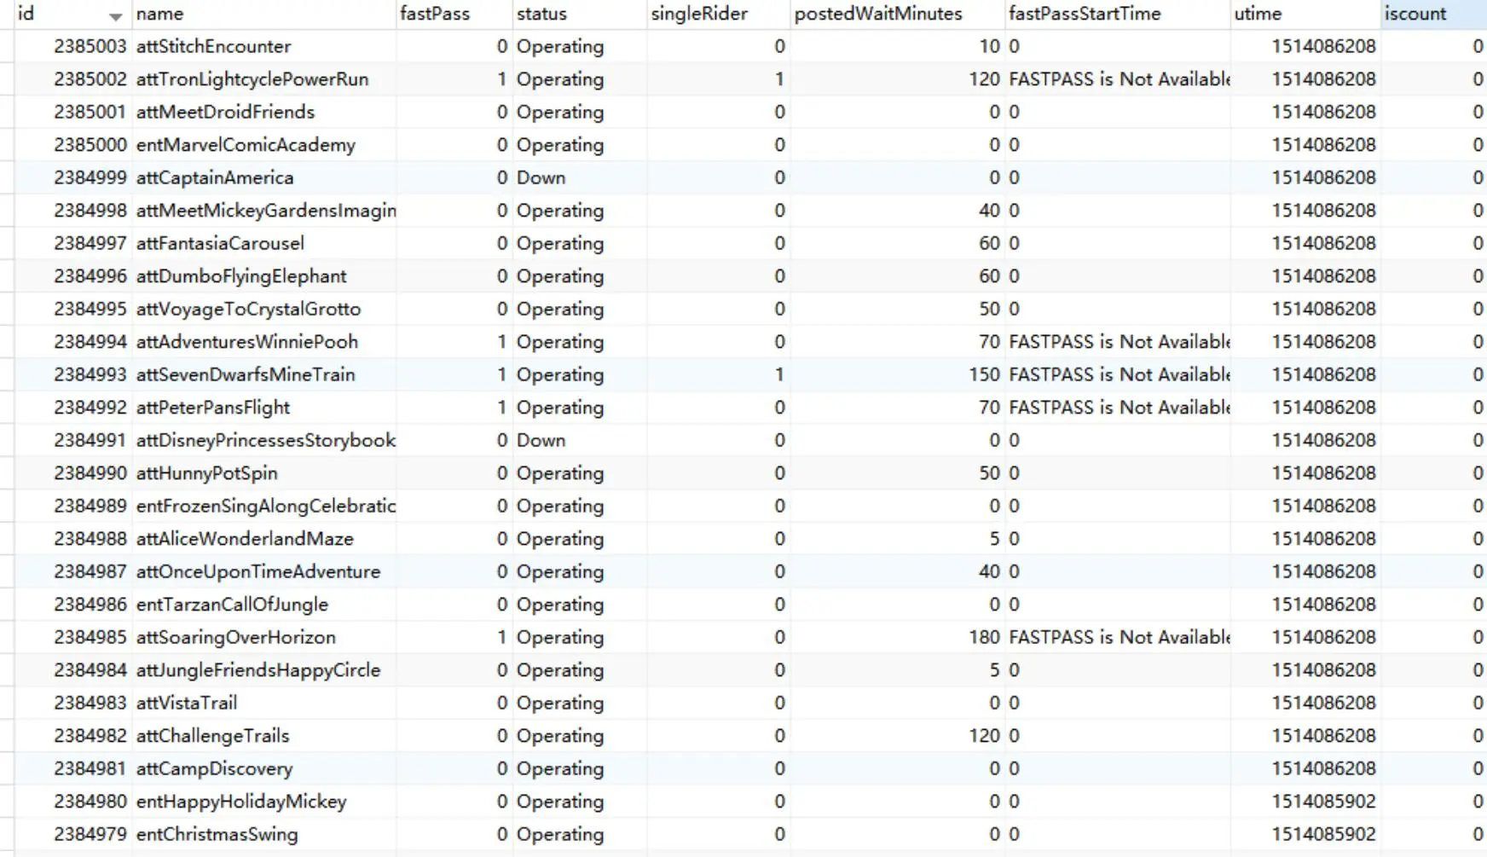Select the utime 1514085902 for entHappyHolidayMickey
This screenshot has width=1487, height=857.
coord(1305,802)
